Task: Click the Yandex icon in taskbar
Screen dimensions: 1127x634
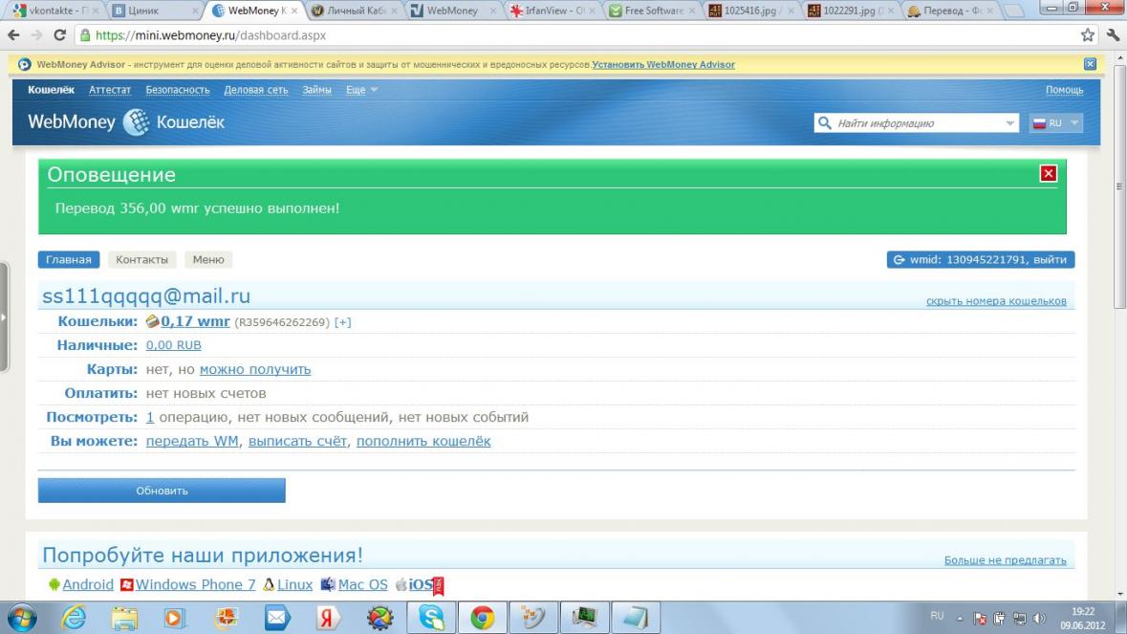Action: pos(329,619)
